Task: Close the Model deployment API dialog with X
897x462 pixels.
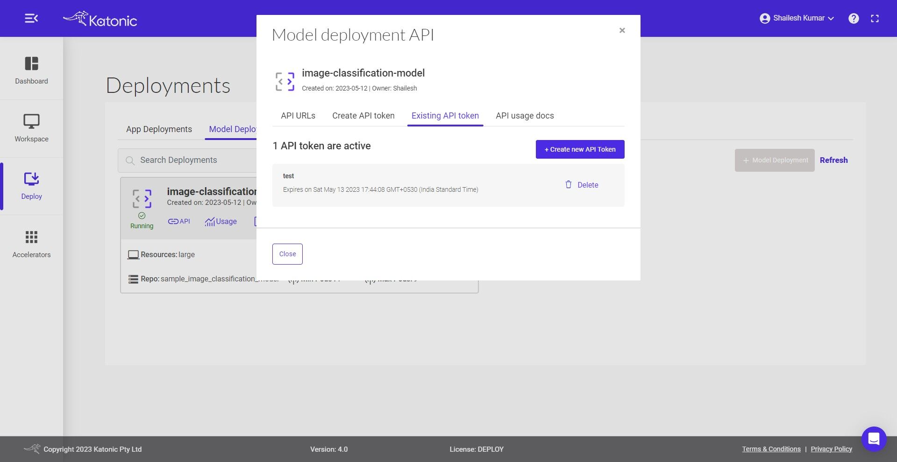Action: [x=622, y=30]
